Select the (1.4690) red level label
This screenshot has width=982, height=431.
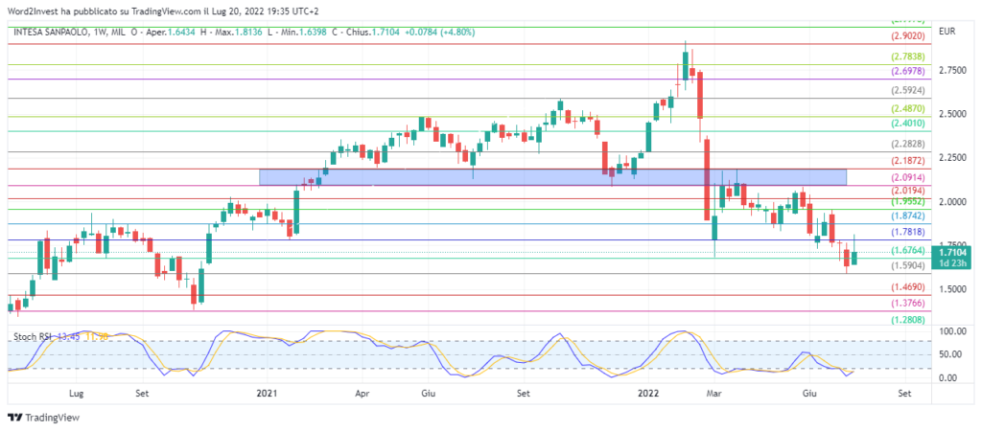(x=906, y=287)
